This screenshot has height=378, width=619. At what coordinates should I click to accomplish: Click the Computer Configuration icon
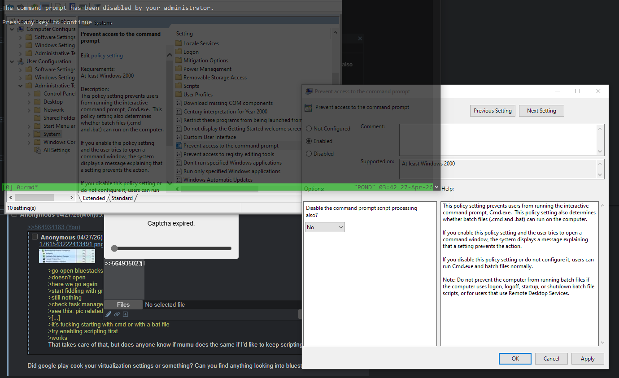point(21,29)
